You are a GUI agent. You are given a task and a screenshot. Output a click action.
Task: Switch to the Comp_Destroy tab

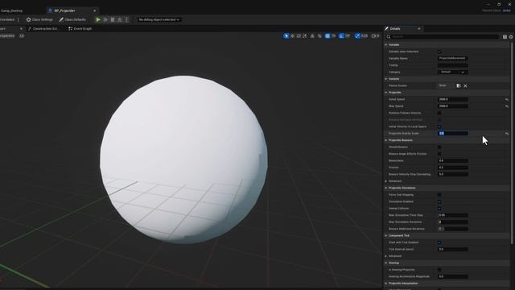(x=12, y=10)
